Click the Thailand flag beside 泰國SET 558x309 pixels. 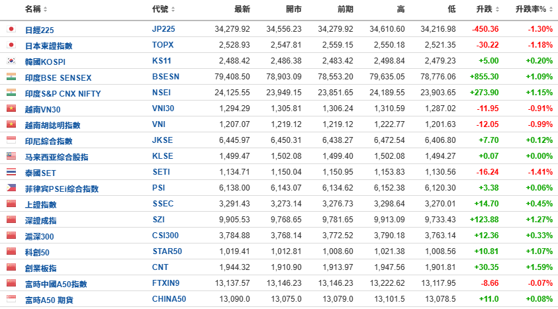(x=11, y=172)
